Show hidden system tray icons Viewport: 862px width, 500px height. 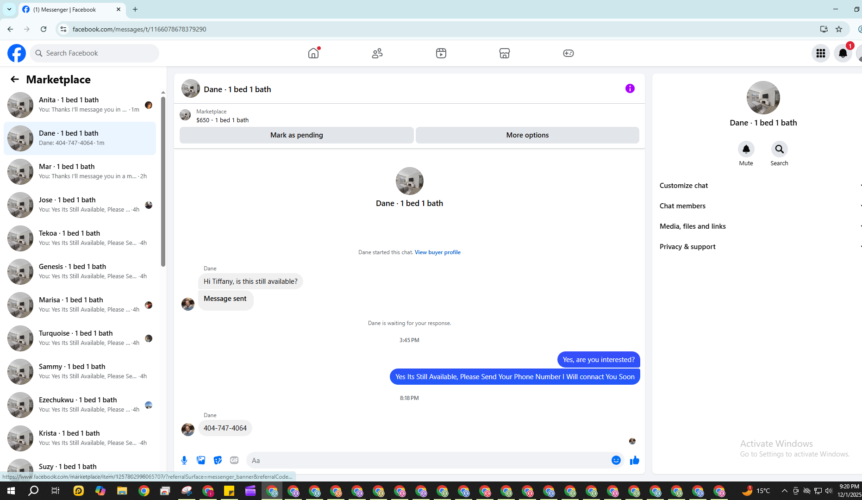[x=784, y=491]
